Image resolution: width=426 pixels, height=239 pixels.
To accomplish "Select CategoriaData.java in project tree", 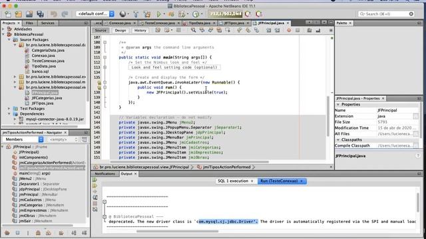I will 48,50.
